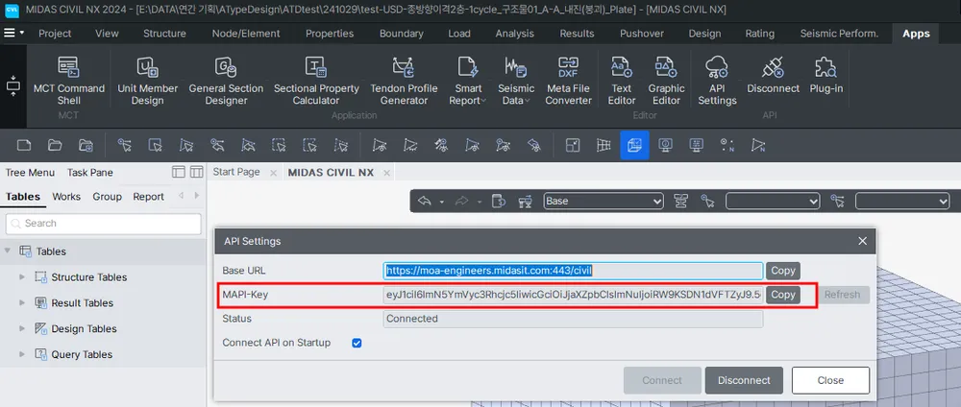Screen dimensions: 961x407
Task: Open the Seismic Data dropdown
Action: pyautogui.click(x=516, y=81)
